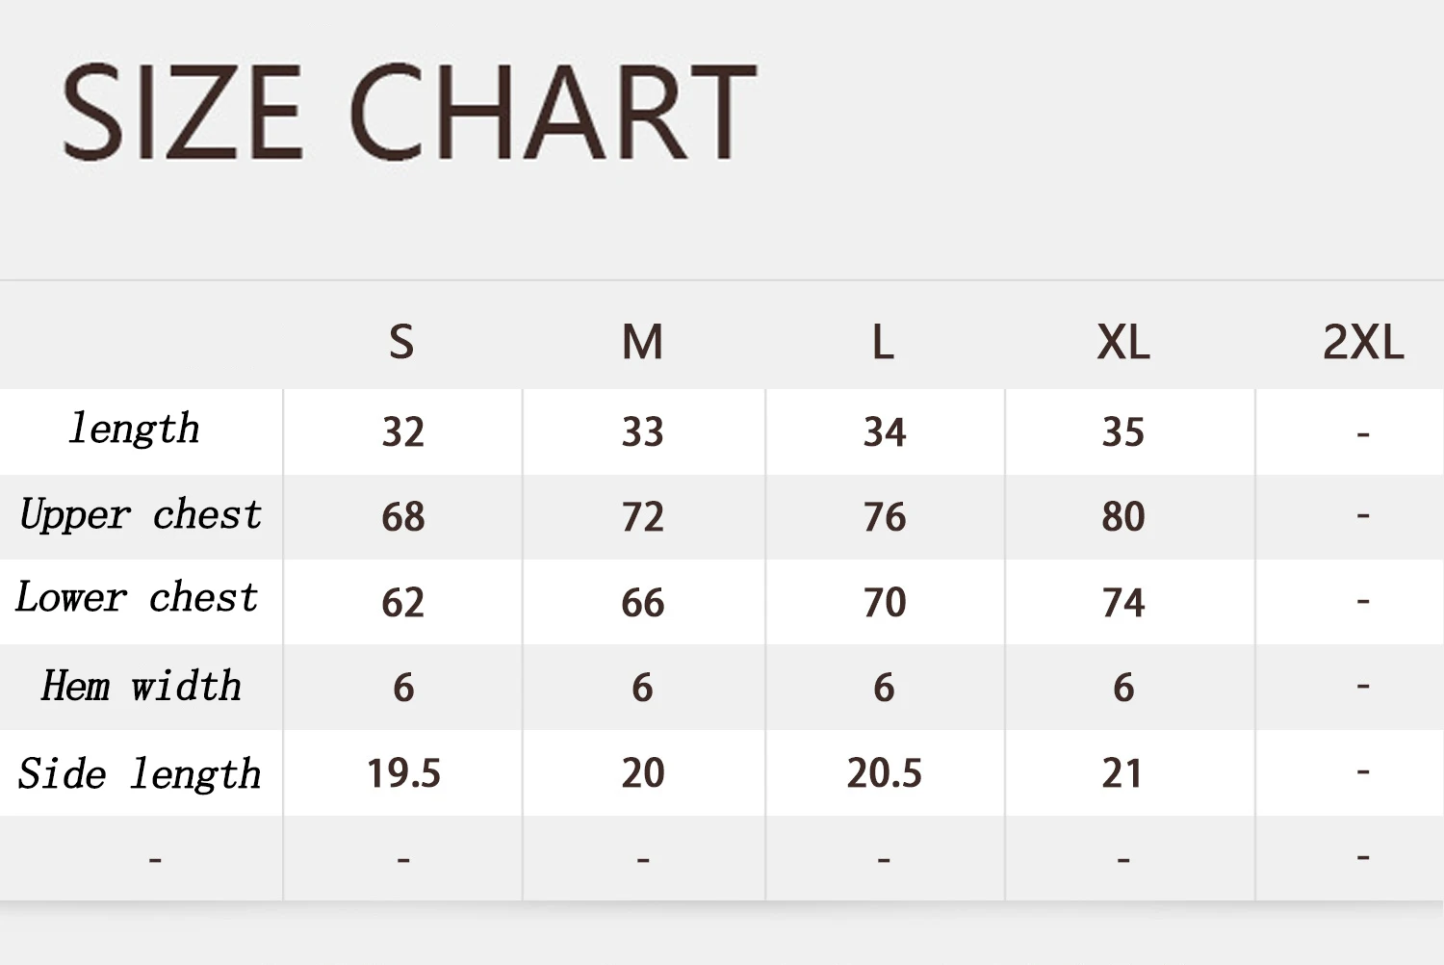Select Upper chest value 72 for M
Image resolution: width=1444 pixels, height=965 pixels.
642,517
